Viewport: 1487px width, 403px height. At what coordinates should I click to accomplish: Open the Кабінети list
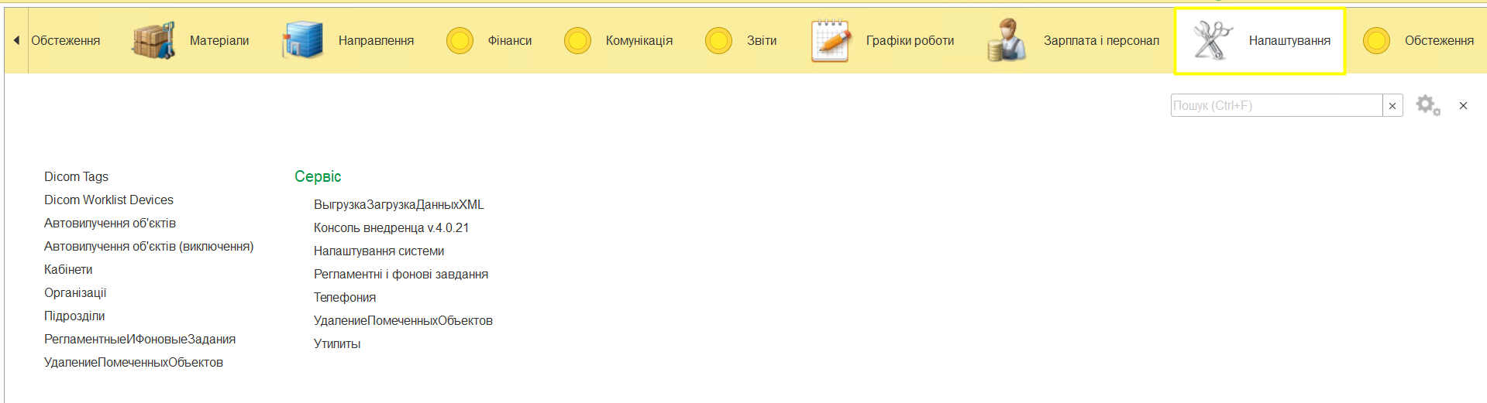[x=68, y=270]
